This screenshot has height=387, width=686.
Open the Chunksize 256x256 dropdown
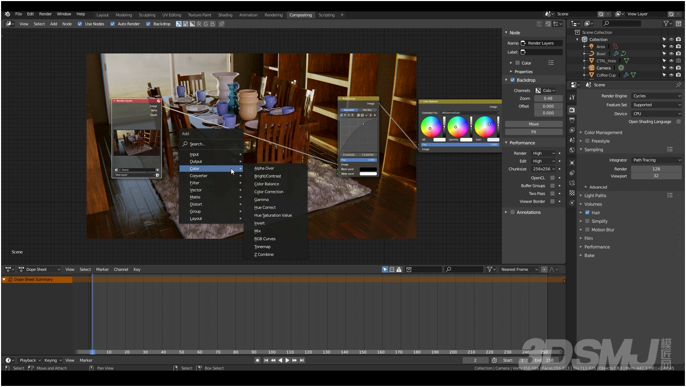tap(544, 169)
